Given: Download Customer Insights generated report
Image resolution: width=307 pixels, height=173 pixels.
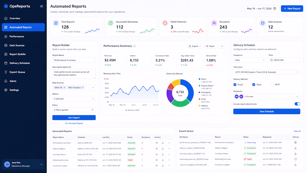Looking at the screenshot, I should click(x=163, y=166).
